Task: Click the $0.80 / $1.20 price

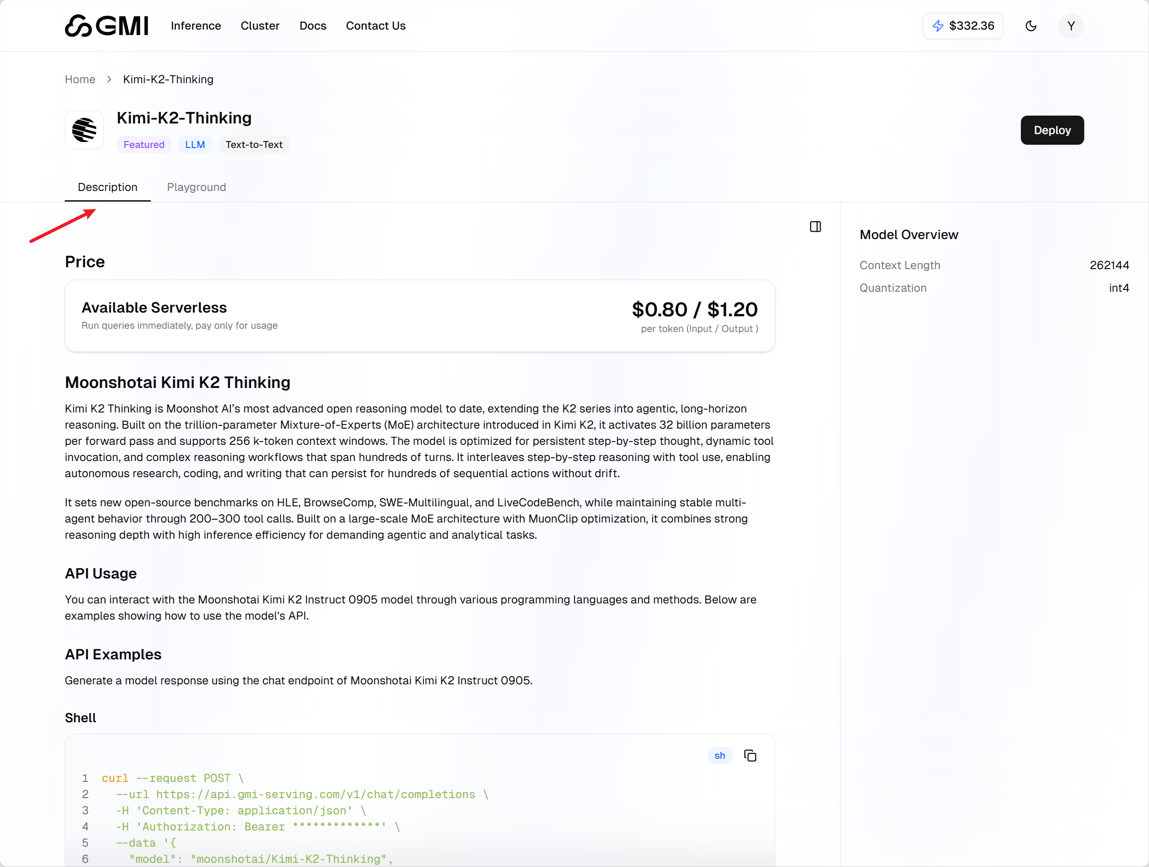Action: click(694, 309)
